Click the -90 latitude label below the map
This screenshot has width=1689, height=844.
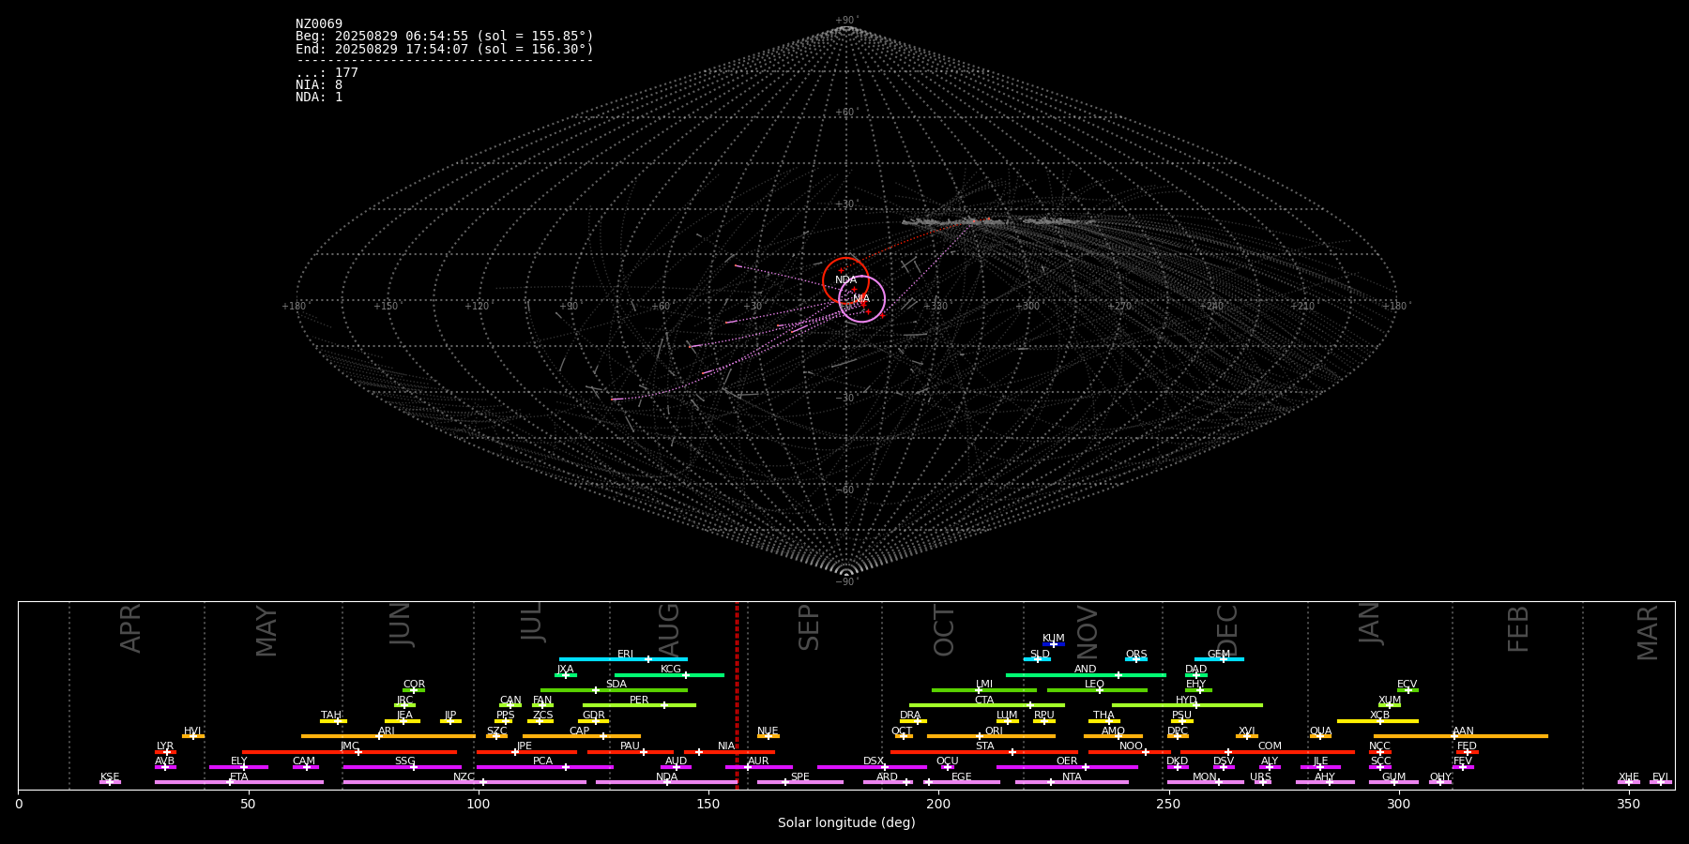[x=845, y=582]
